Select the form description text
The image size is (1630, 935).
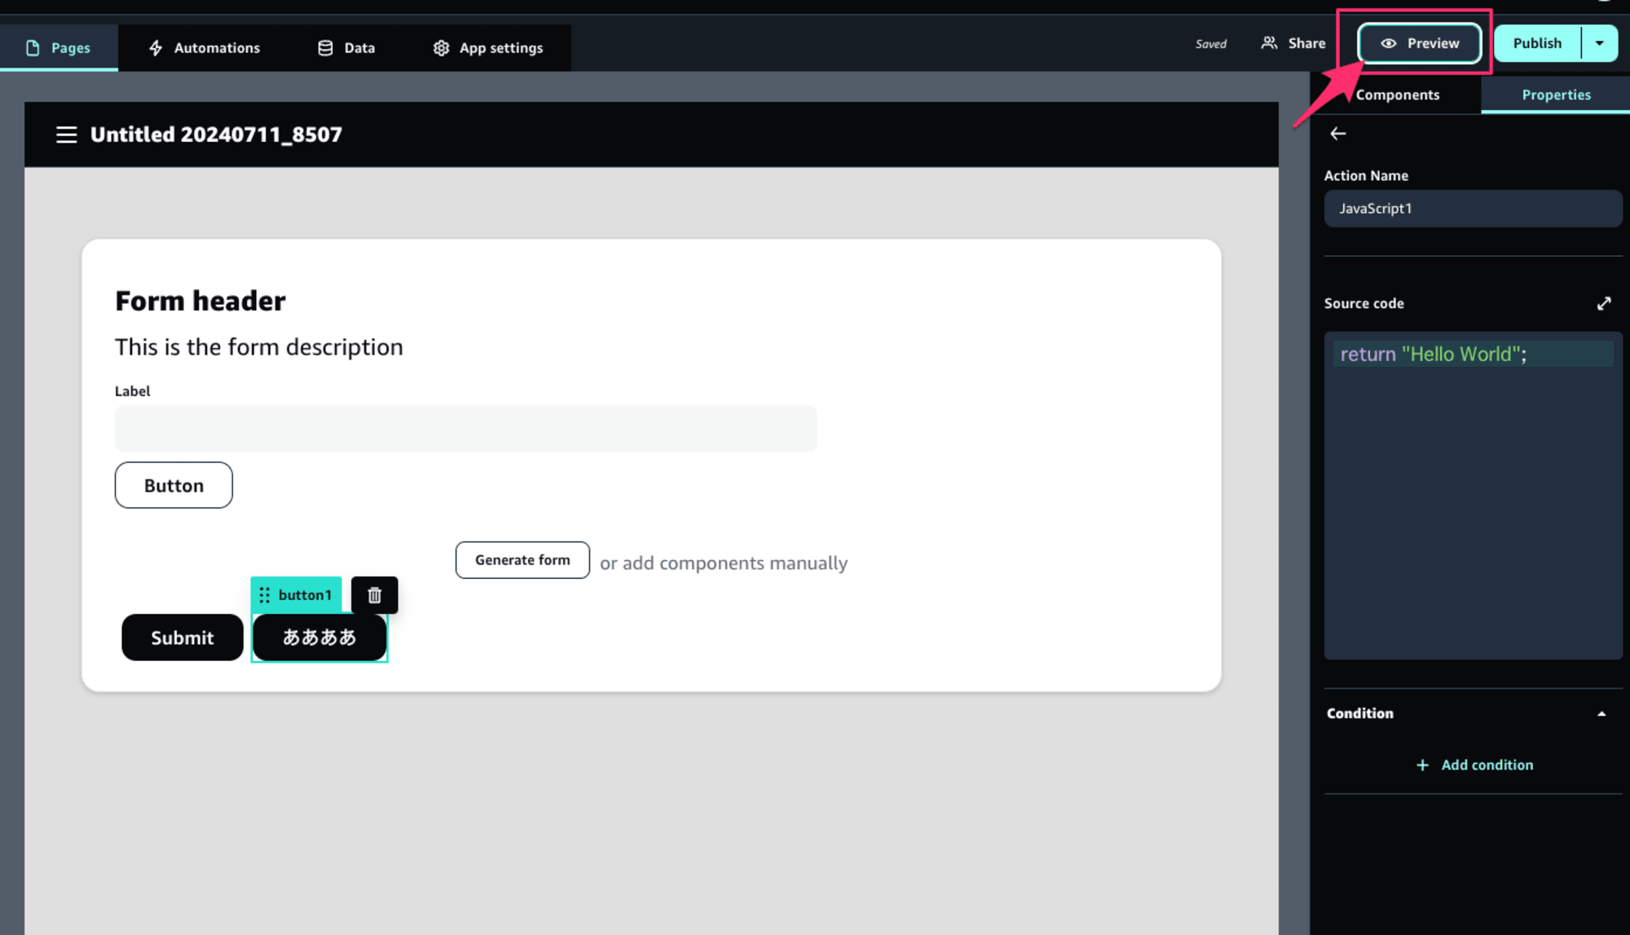tap(259, 346)
